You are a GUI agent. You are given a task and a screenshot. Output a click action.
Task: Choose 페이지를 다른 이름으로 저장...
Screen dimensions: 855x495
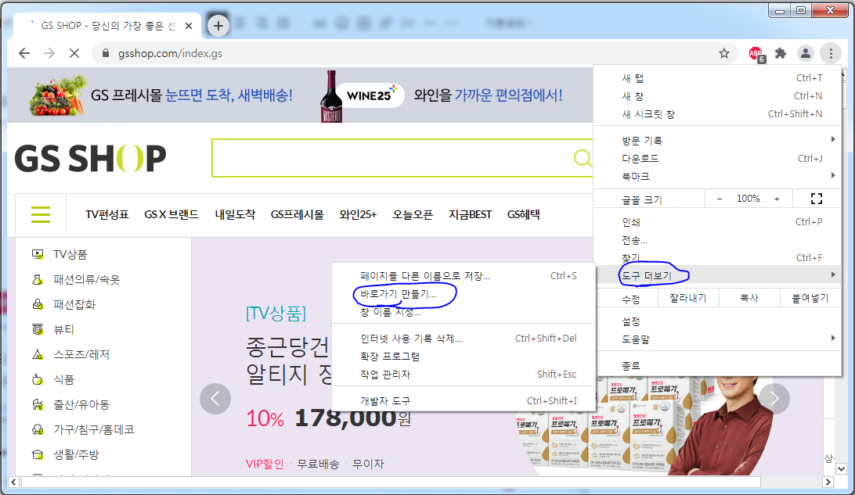point(463,275)
